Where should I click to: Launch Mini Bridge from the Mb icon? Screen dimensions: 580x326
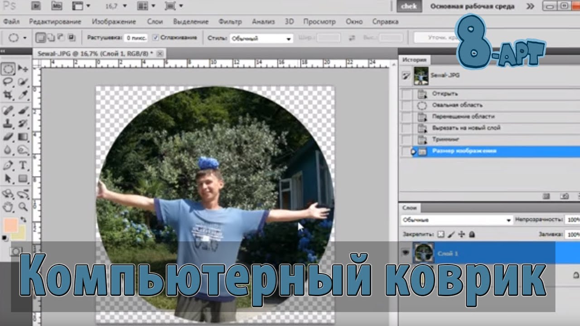57,6
